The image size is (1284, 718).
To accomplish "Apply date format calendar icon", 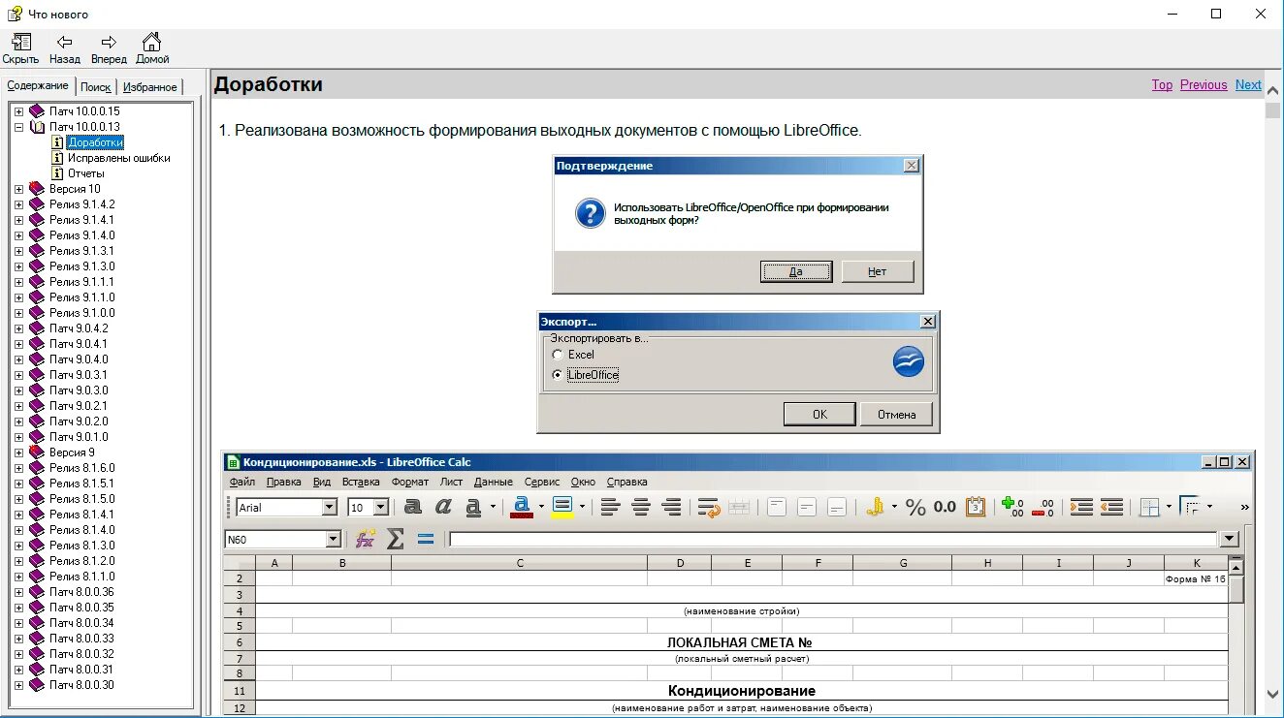I will [x=976, y=507].
